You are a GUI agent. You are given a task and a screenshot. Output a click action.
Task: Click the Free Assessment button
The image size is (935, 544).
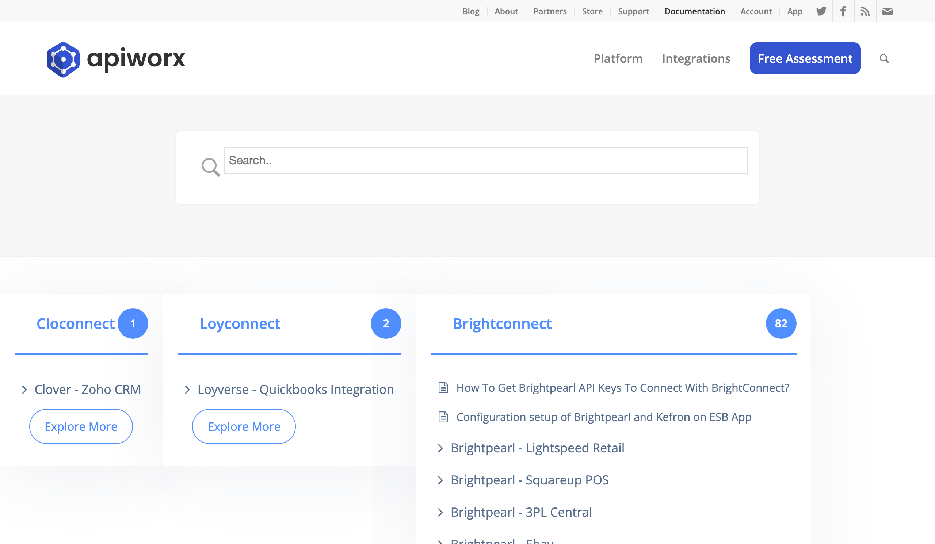point(805,58)
